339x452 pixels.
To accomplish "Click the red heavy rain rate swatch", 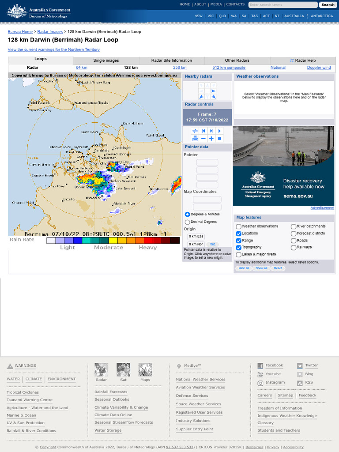I will click(148, 241).
